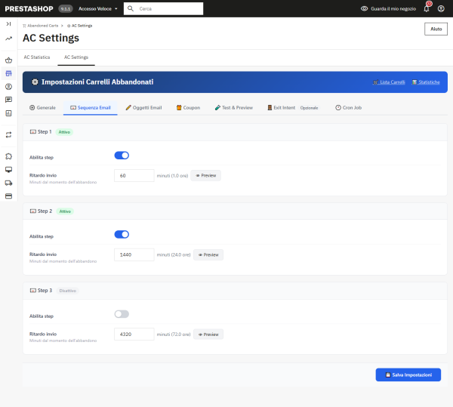Click Attivo badge on Step 1
Image resolution: width=453 pixels, height=407 pixels.
pyautogui.click(x=64, y=132)
